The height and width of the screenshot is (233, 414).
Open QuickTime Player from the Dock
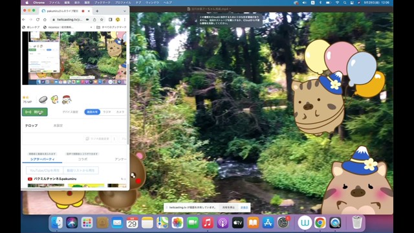pos(335,223)
